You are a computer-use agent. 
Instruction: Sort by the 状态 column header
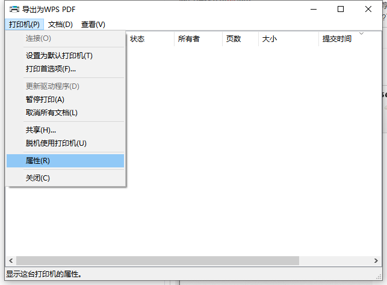137,39
